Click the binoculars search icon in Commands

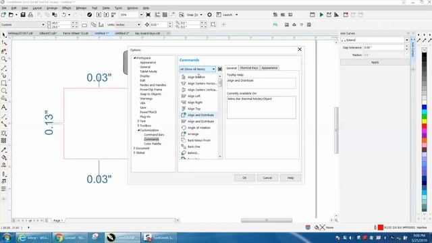220,69
